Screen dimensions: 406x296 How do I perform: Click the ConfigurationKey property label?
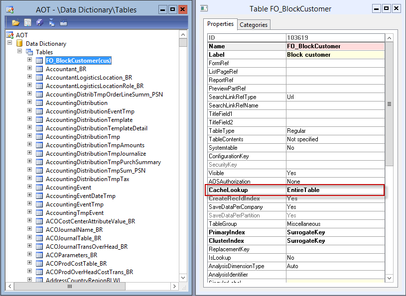[229, 156]
